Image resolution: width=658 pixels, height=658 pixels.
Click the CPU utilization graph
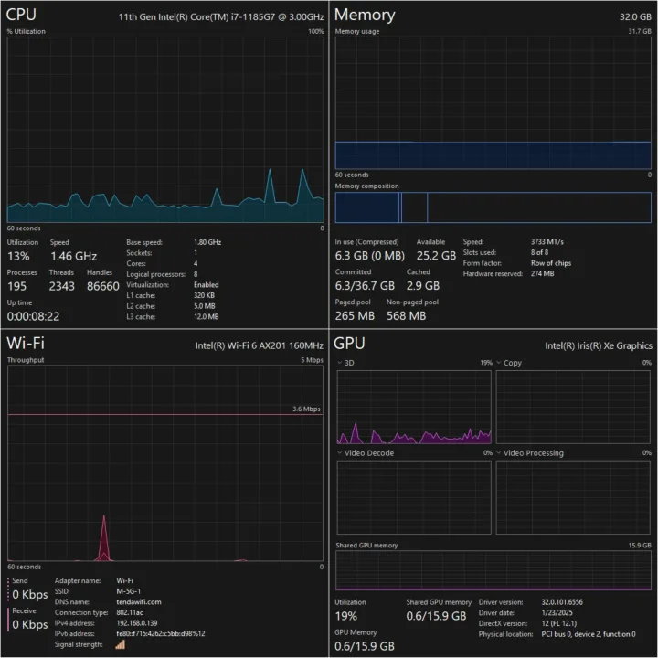click(x=164, y=130)
